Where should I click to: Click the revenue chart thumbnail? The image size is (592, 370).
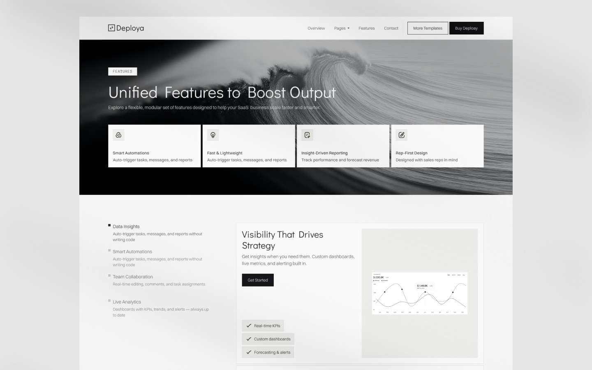(420, 293)
